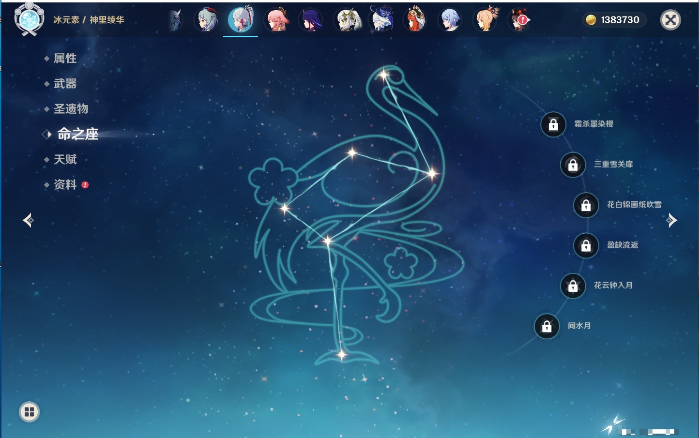
Task: Select the 花云钟入月 lock icon
Action: click(573, 286)
